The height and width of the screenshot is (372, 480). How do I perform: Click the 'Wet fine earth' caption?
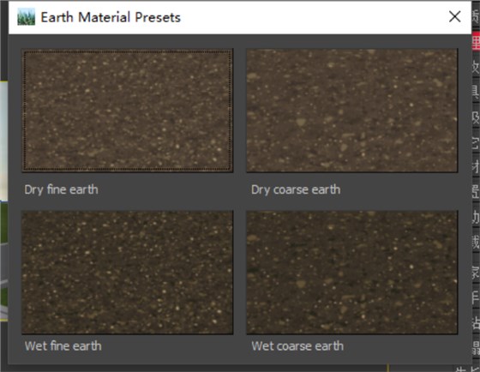(x=63, y=346)
